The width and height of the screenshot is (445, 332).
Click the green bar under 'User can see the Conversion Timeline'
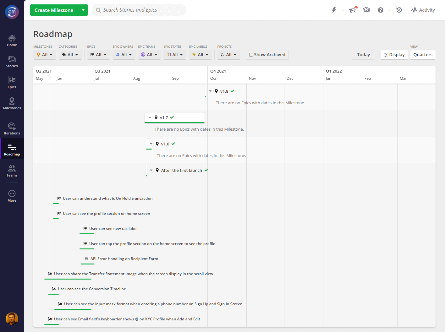tap(53, 294)
